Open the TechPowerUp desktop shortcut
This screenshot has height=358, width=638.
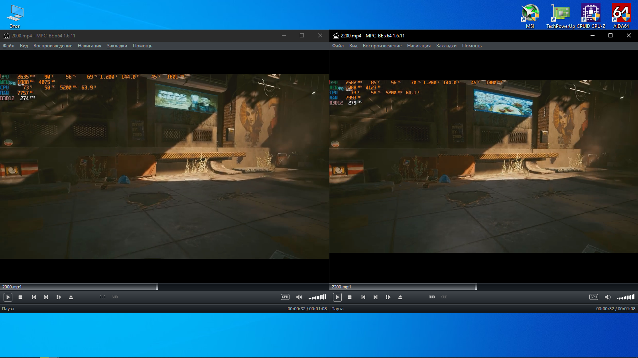pos(560,16)
